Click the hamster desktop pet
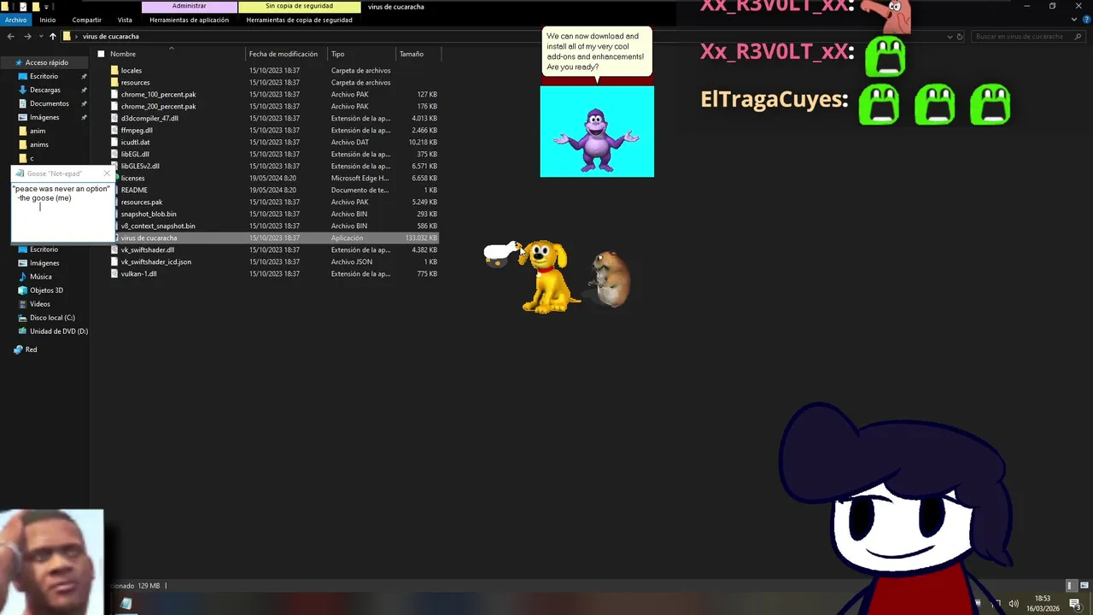The height and width of the screenshot is (615, 1093). click(x=611, y=278)
